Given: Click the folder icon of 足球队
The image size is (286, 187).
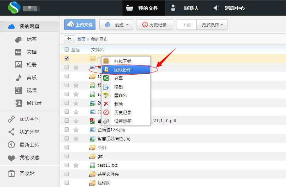Looking at the screenshot, I should pyautogui.click(x=93, y=183).
